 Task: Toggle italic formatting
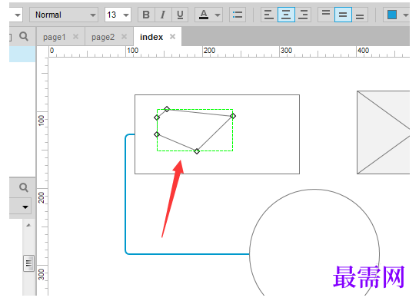[163, 15]
